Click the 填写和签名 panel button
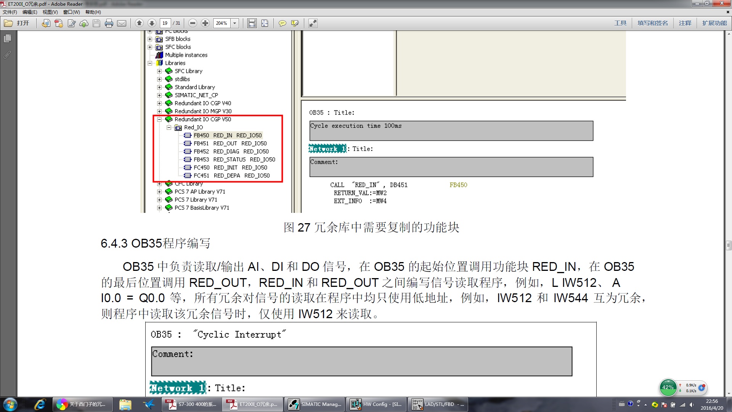The width and height of the screenshot is (732, 412). [x=652, y=23]
